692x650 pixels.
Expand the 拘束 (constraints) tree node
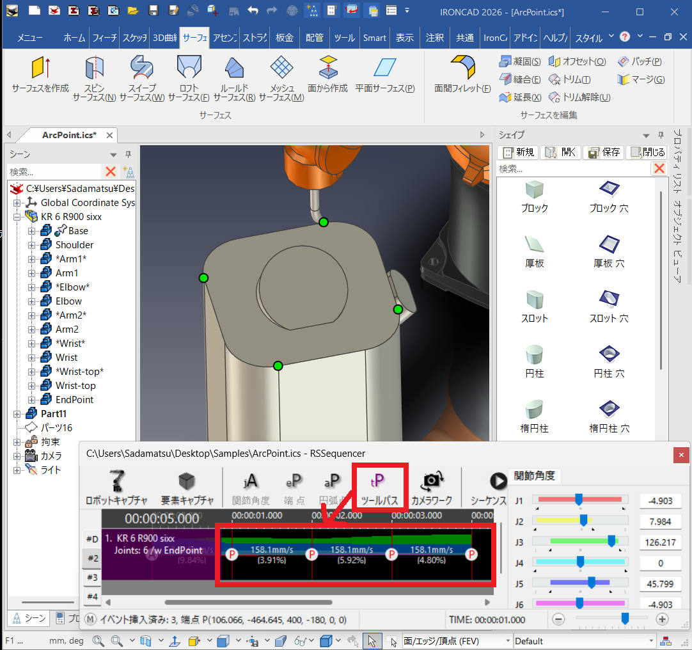click(17, 442)
